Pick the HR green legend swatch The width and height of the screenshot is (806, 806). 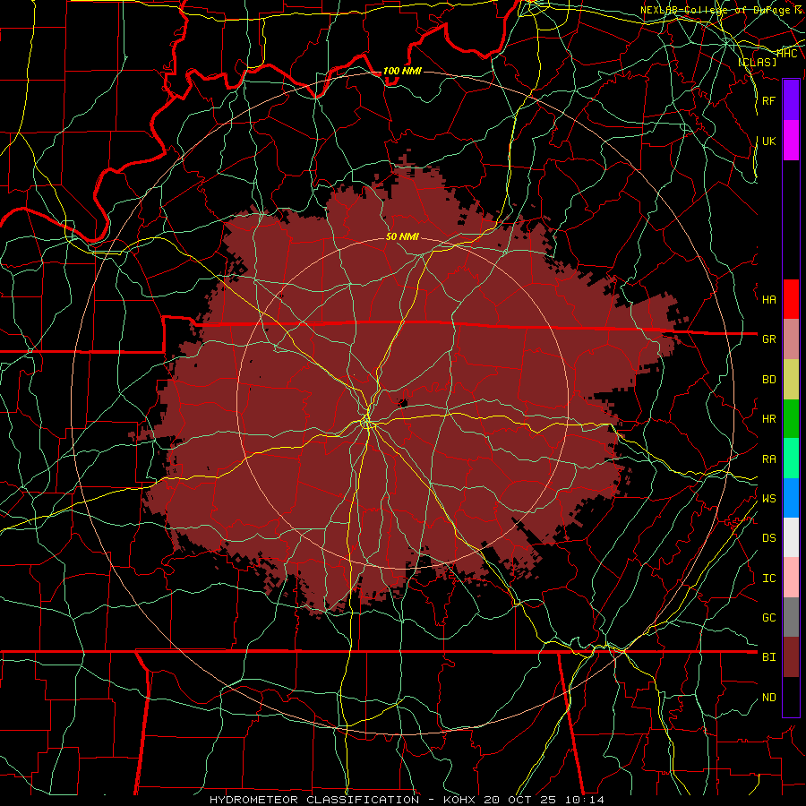[791, 418]
